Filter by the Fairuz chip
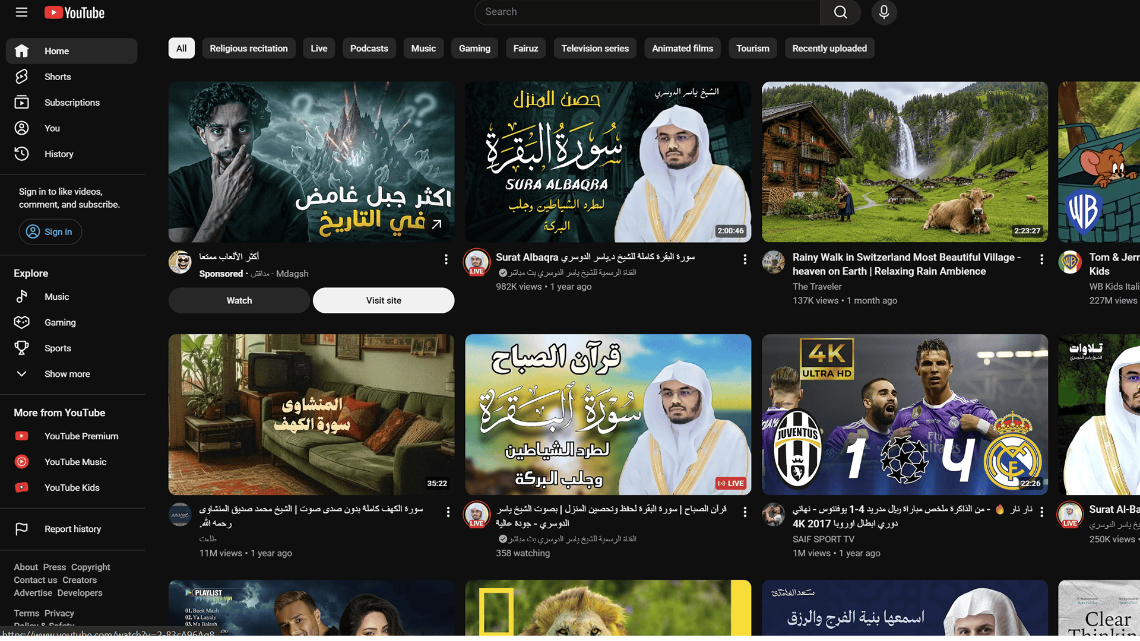 click(x=525, y=49)
